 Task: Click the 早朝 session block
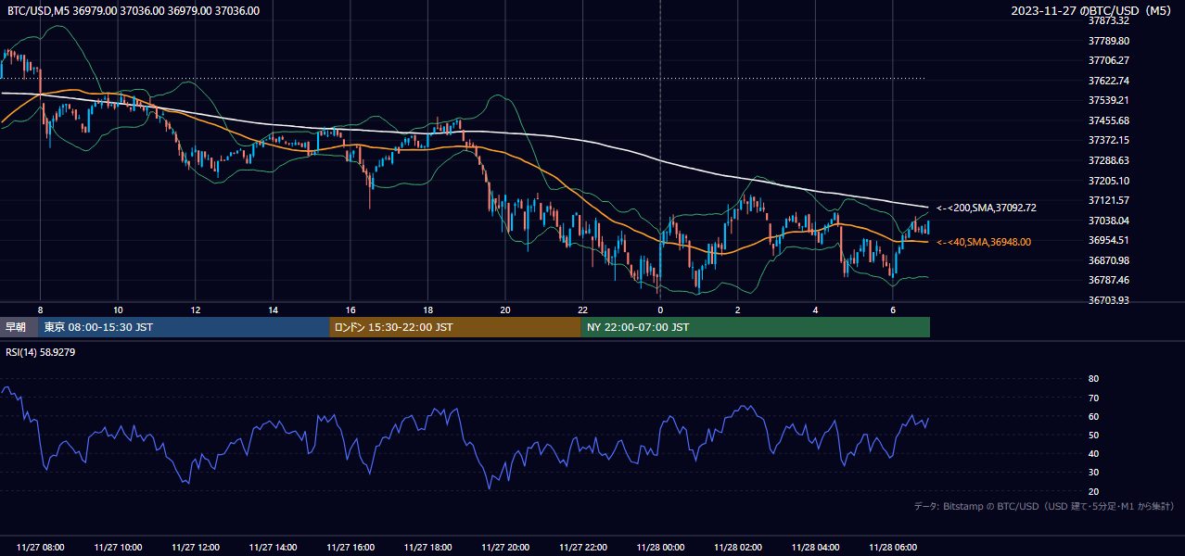[19, 327]
